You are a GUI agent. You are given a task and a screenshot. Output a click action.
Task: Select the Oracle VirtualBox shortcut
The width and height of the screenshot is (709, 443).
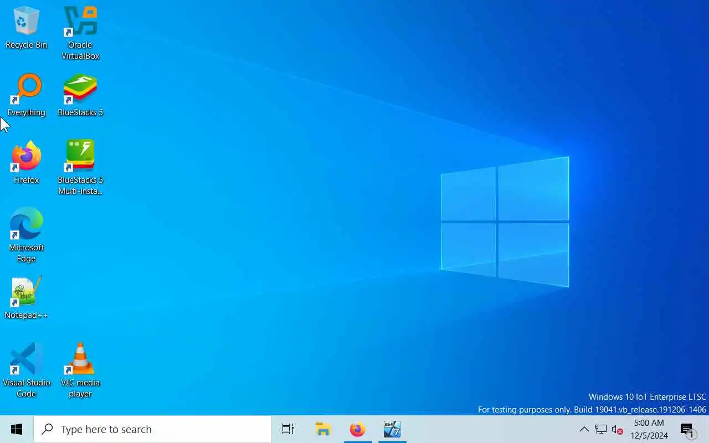80,33
